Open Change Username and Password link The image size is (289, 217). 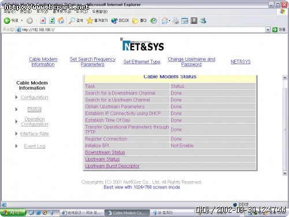click(191, 62)
